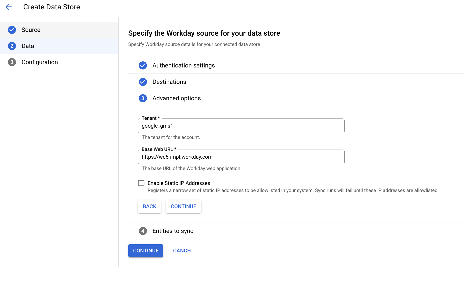Click Authentication settings checkmark icon
Screen dimensions: 465x286
(x=143, y=65)
